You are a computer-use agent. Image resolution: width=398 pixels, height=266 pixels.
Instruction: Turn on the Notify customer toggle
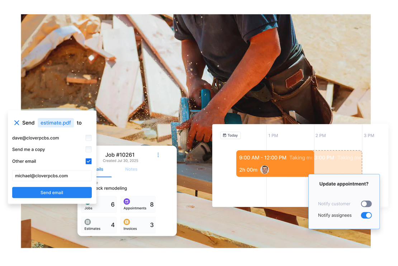pyautogui.click(x=366, y=204)
